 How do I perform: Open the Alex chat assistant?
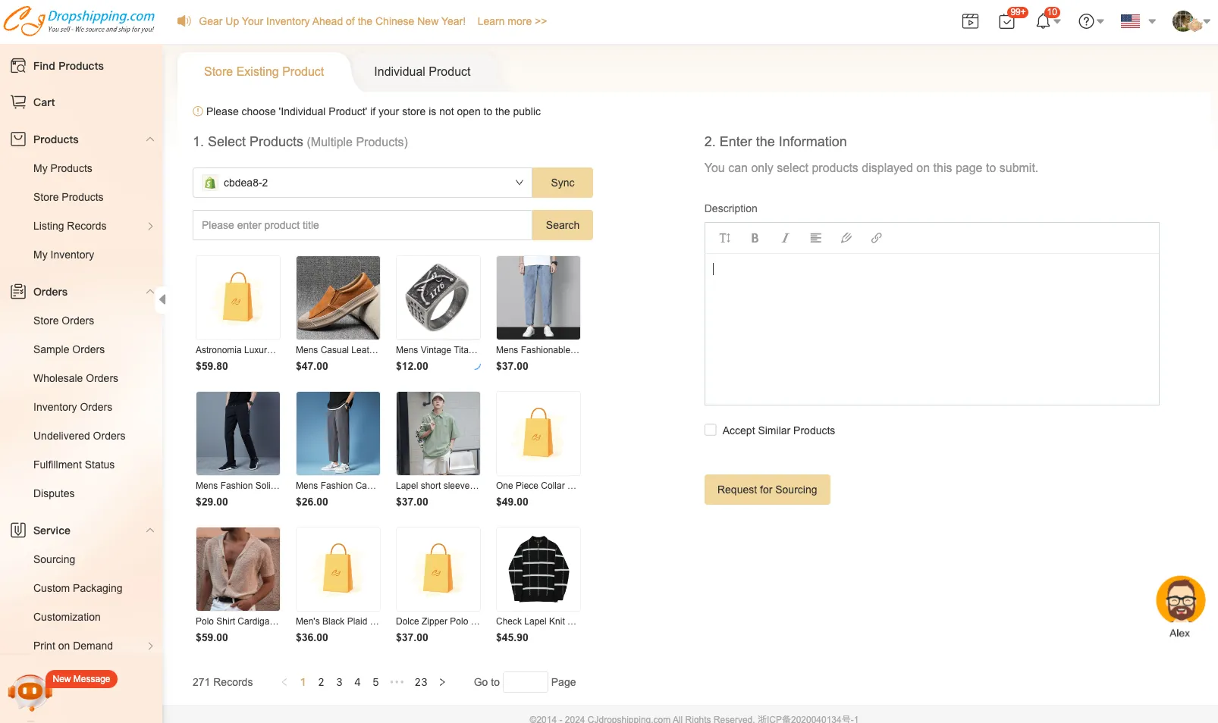click(1180, 601)
